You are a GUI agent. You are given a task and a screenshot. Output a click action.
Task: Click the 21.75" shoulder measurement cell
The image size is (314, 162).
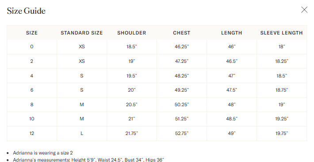tap(132, 133)
